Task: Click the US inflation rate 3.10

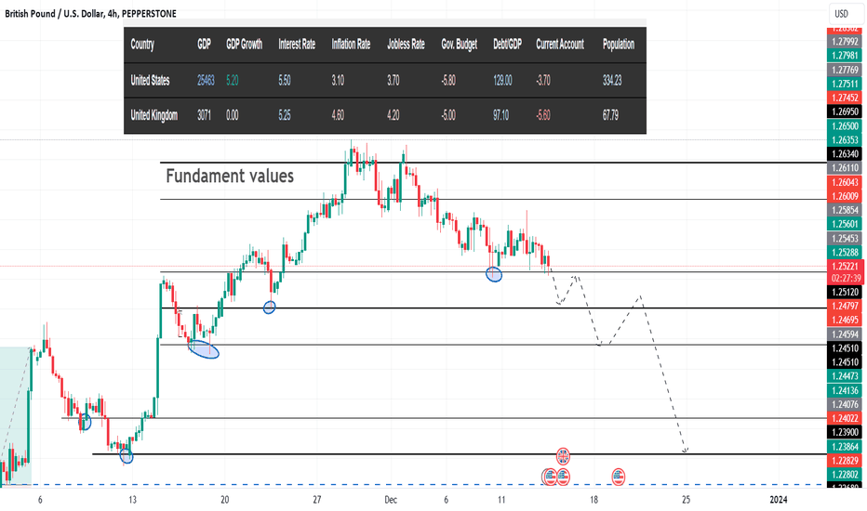Action: click(x=338, y=80)
